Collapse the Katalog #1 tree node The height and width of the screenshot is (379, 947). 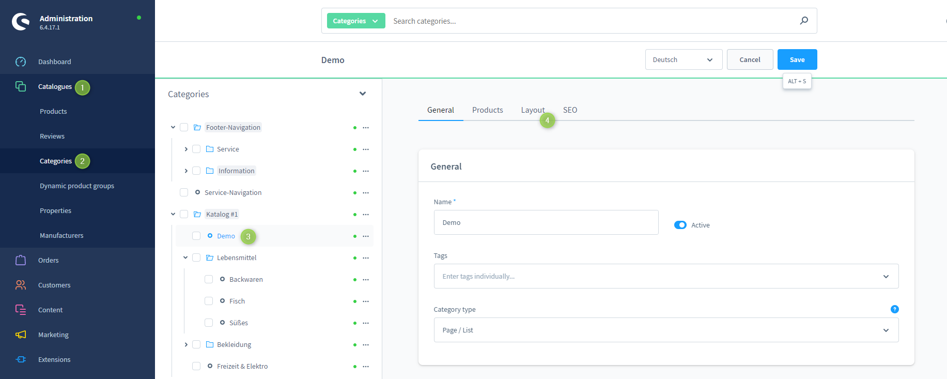[173, 214]
